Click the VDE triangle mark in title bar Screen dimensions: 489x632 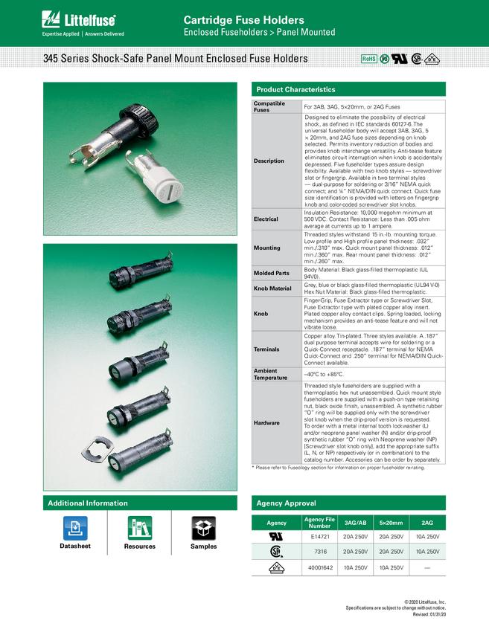pos(432,59)
